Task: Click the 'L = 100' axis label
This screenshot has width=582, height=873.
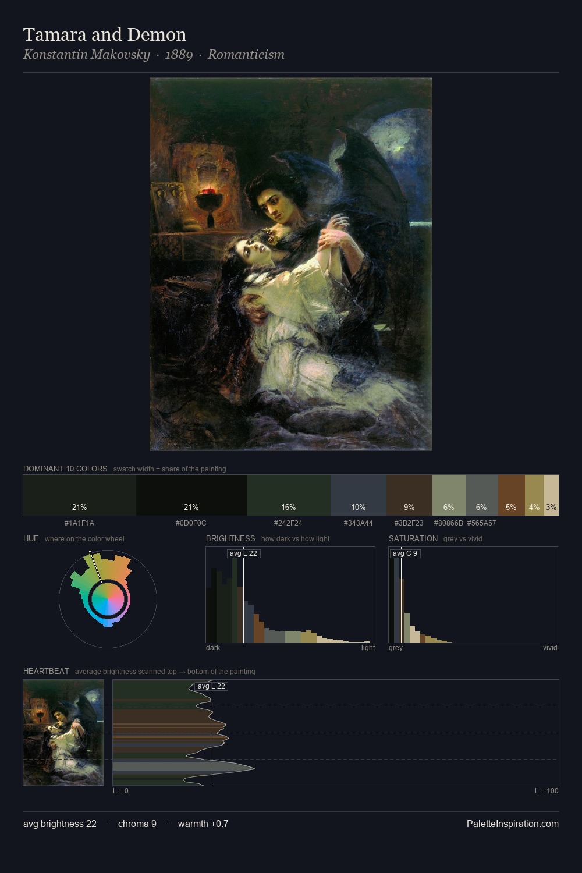Action: click(546, 791)
